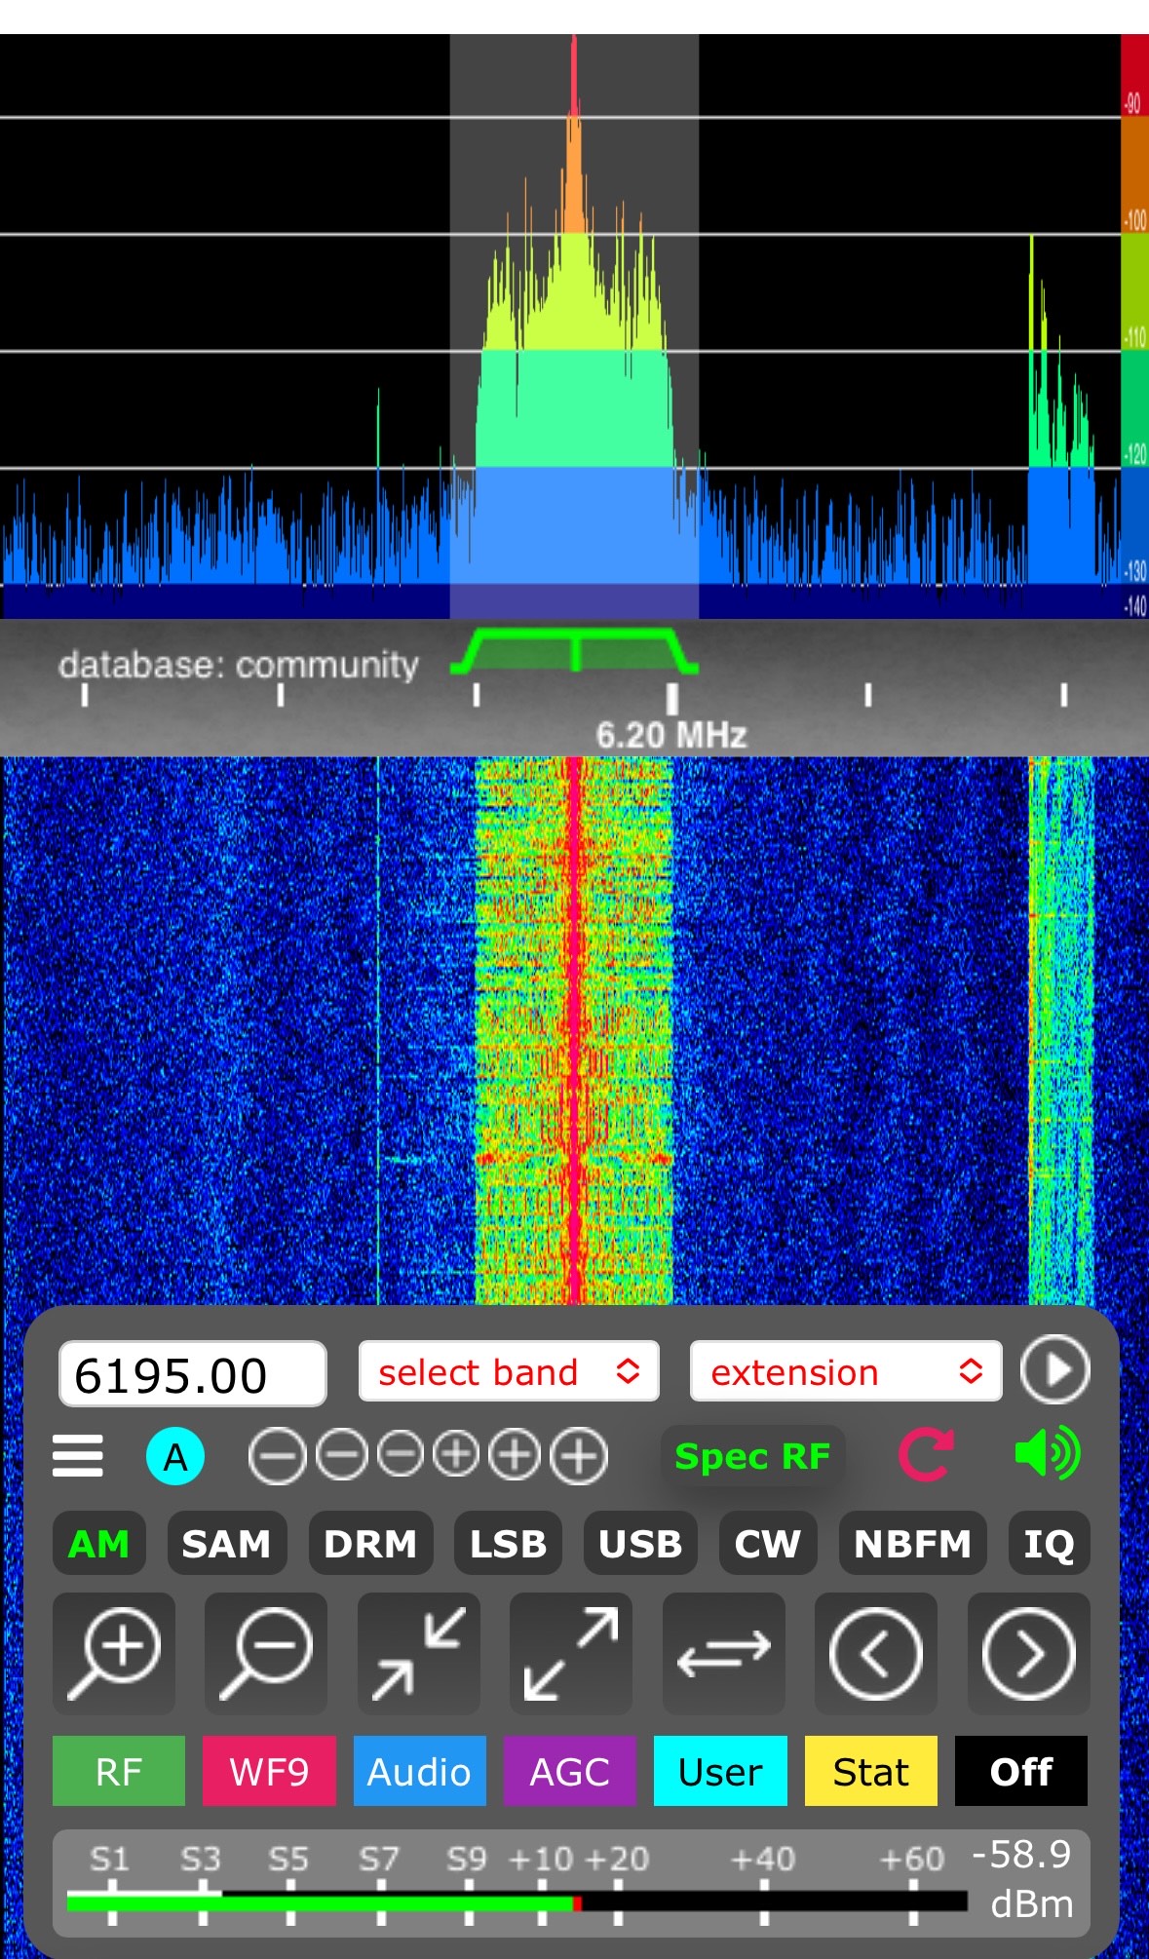This screenshot has height=1959, width=1149.
Task: Click the green passband filter marker
Action: pos(575,650)
